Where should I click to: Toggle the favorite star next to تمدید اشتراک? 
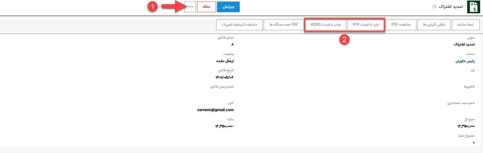point(434,6)
